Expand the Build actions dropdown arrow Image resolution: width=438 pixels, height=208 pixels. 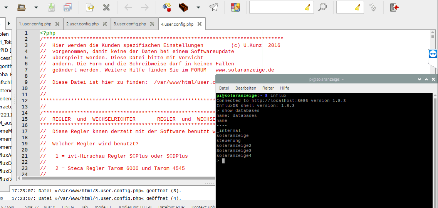[198, 7]
